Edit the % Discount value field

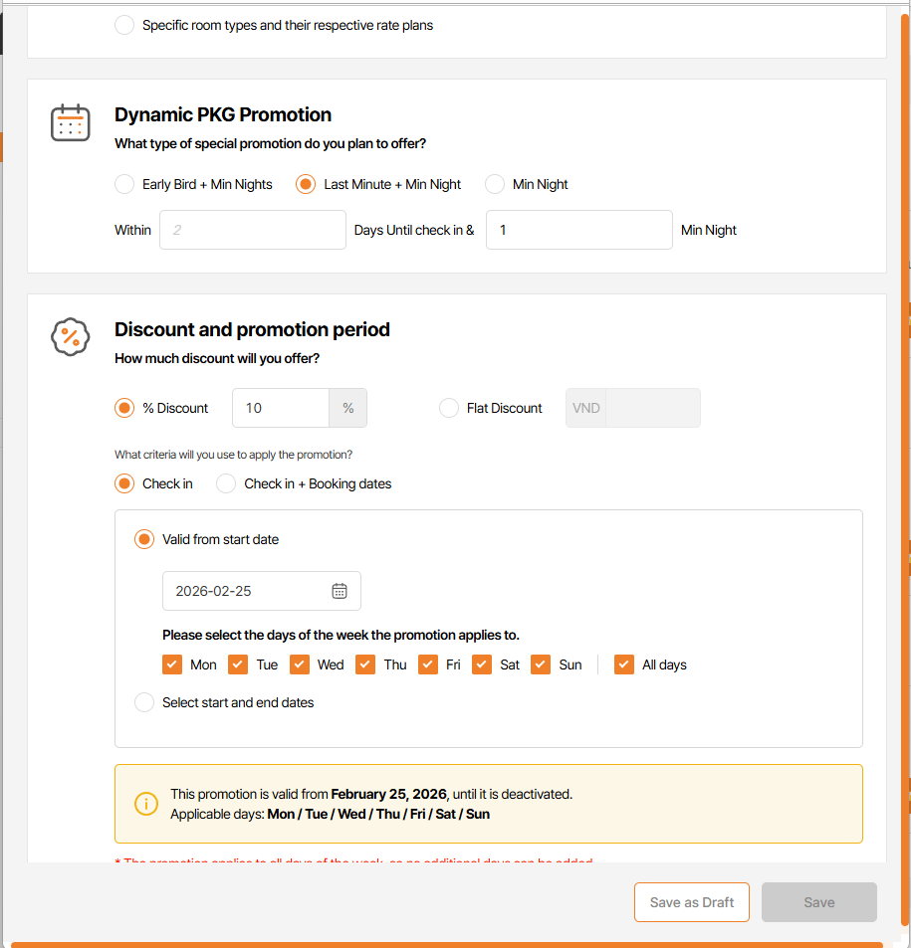point(280,408)
